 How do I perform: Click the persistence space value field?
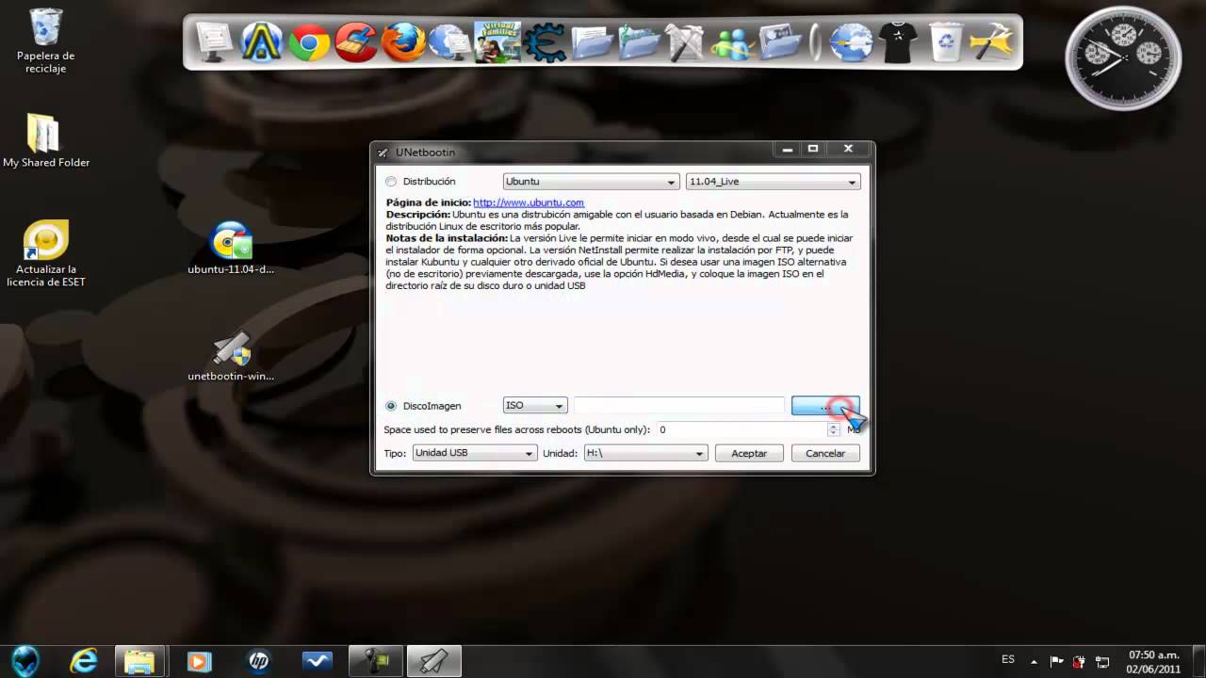coord(742,429)
